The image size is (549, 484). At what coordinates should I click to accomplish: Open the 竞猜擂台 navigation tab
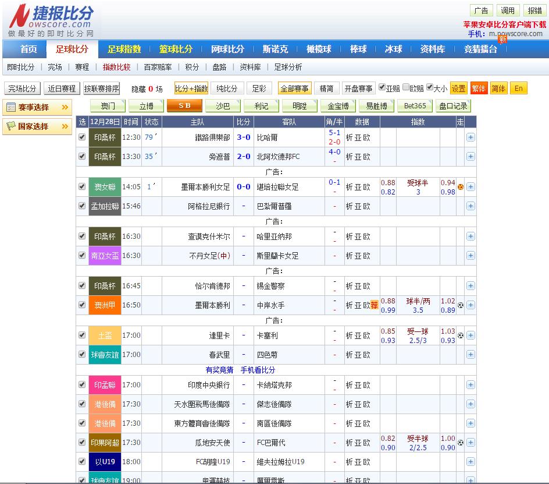[481, 49]
